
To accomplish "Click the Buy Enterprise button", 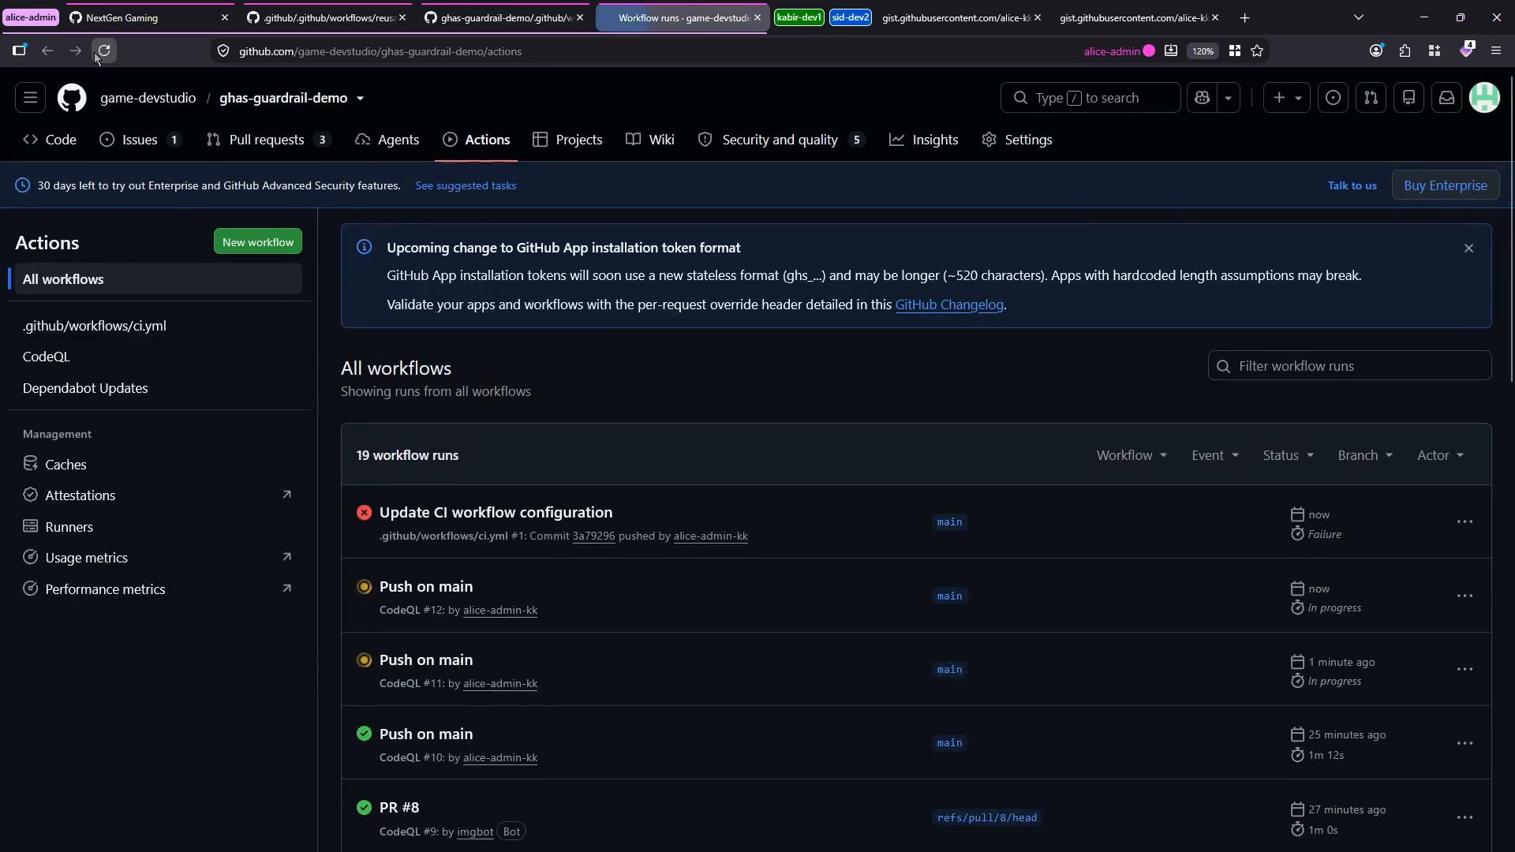I will pos(1446,185).
